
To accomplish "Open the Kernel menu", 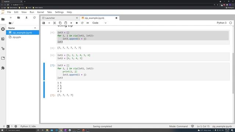I will (x=40, y=12).
